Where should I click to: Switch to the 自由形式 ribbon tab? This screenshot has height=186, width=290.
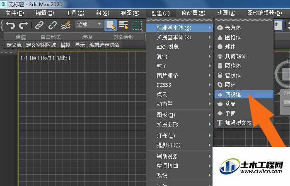point(51,37)
